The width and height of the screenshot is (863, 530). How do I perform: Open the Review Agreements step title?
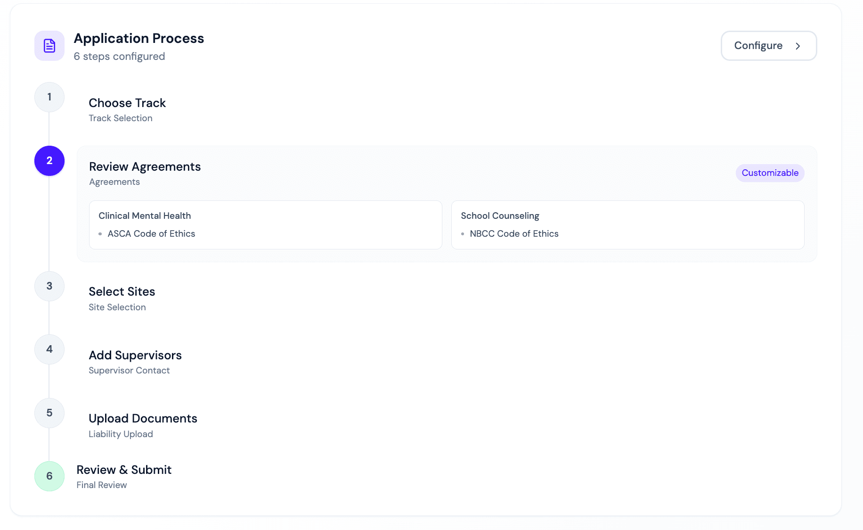pos(145,167)
